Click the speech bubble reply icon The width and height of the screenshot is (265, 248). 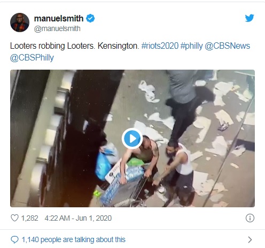coord(14,239)
